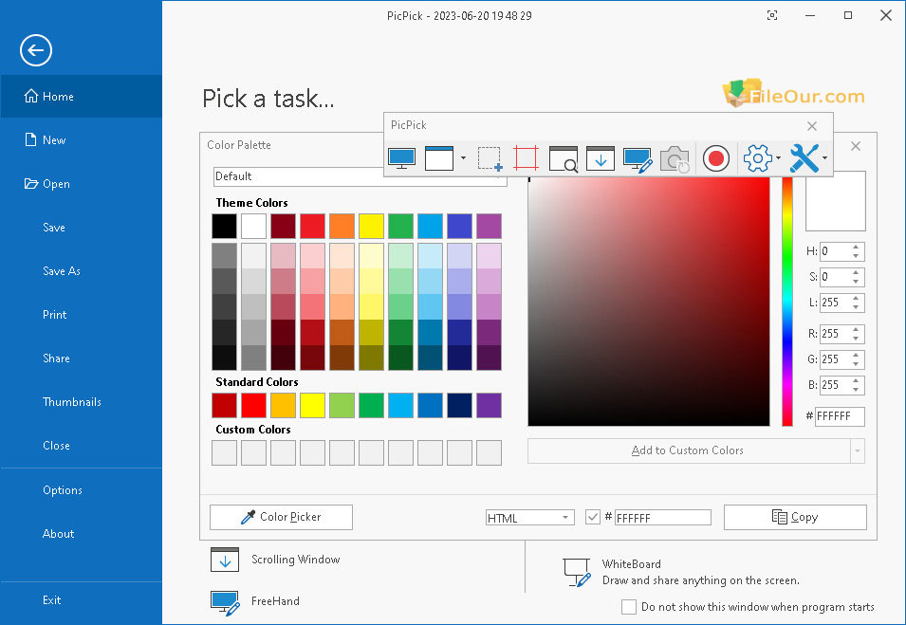Enable Do not show this window checkbox
The height and width of the screenshot is (625, 906).
click(629, 607)
